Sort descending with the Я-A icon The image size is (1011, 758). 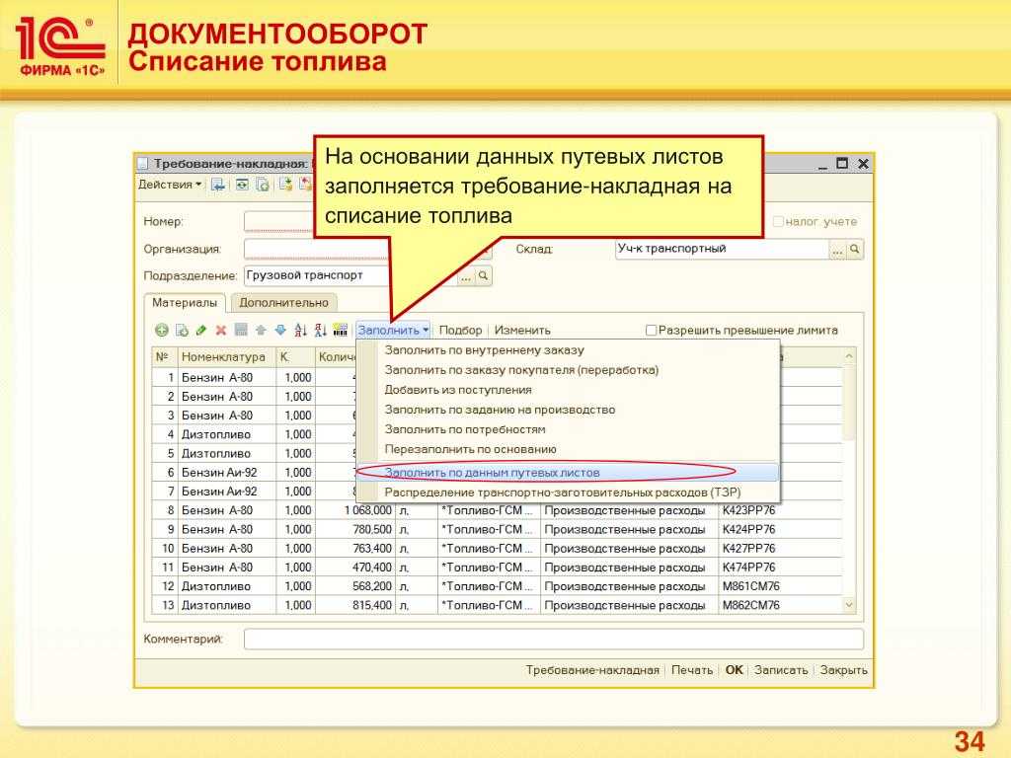321,330
